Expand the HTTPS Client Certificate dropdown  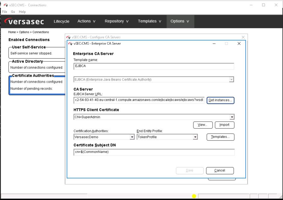tap(232, 117)
